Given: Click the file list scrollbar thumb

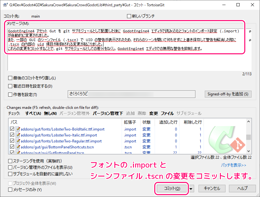Looking at the screenshot, I should point(248,137).
